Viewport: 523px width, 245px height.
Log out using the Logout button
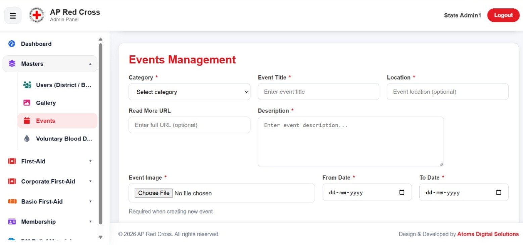(x=503, y=15)
